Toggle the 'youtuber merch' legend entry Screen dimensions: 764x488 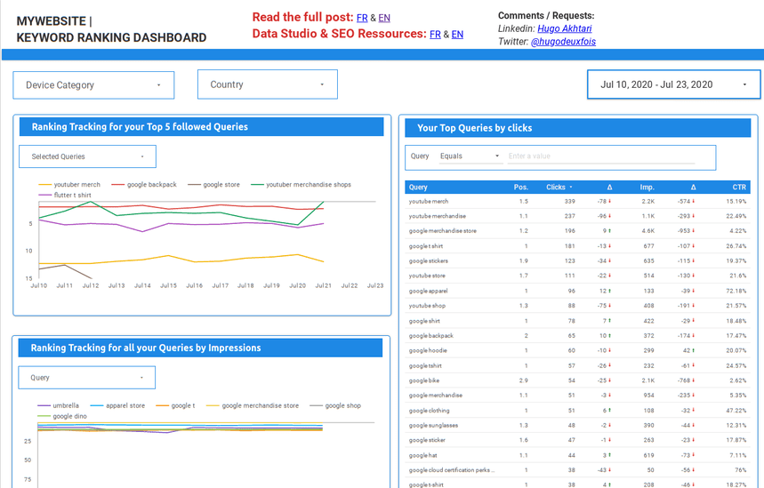coord(76,185)
